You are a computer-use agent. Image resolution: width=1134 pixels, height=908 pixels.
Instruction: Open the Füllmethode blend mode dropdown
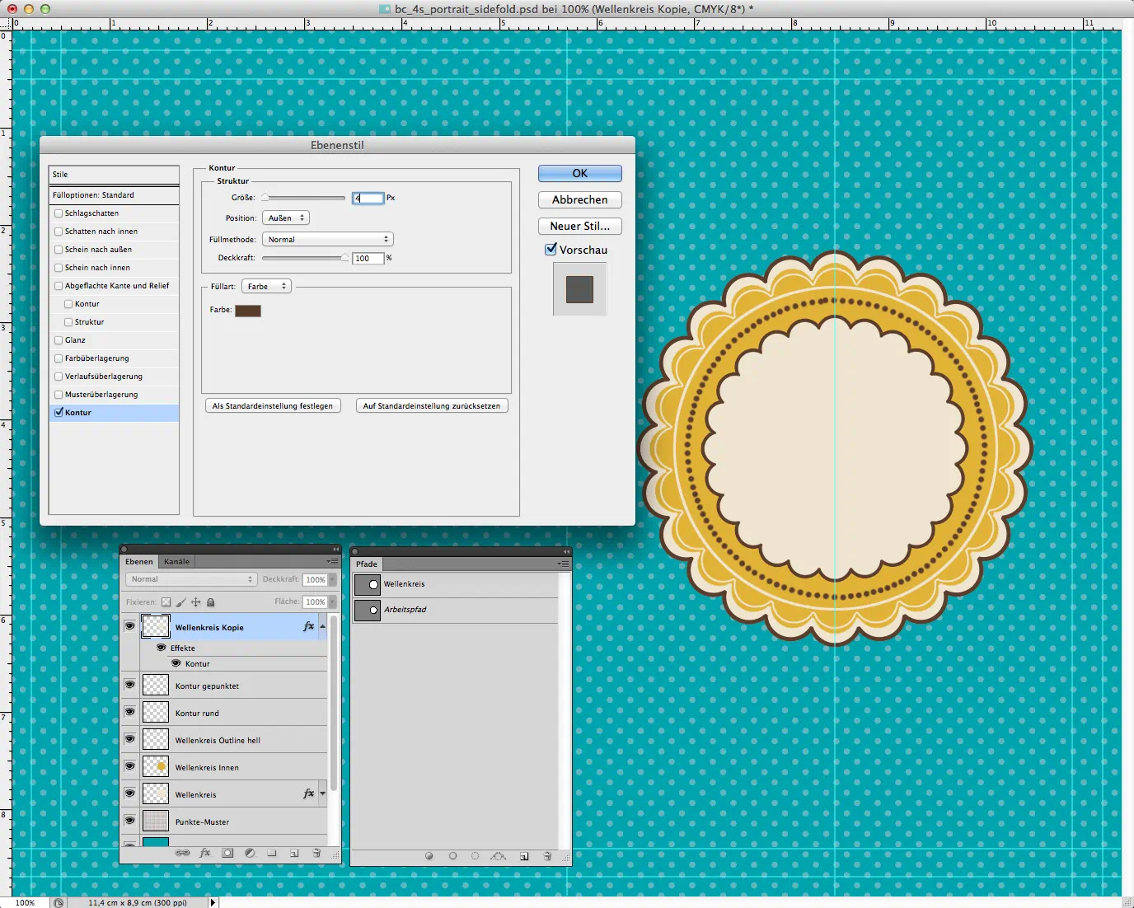pos(327,240)
